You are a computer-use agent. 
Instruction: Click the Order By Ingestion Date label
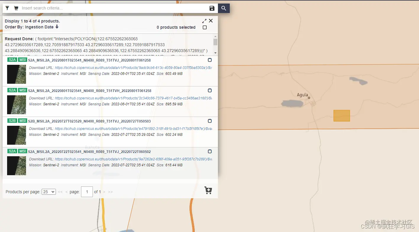29,27
